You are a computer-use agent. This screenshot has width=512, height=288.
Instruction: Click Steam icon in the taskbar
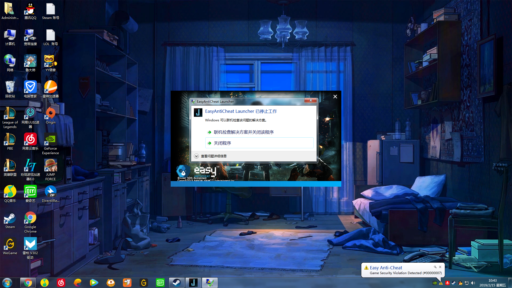(x=177, y=283)
